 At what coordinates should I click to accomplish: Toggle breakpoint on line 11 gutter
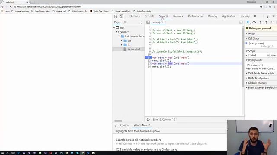(x=148, y=57)
